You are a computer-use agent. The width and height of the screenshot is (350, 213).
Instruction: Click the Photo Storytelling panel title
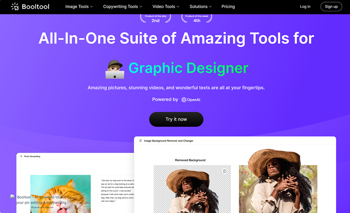click(32, 156)
